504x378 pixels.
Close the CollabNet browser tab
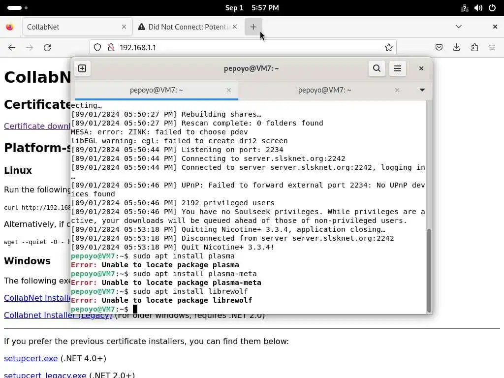click(124, 27)
